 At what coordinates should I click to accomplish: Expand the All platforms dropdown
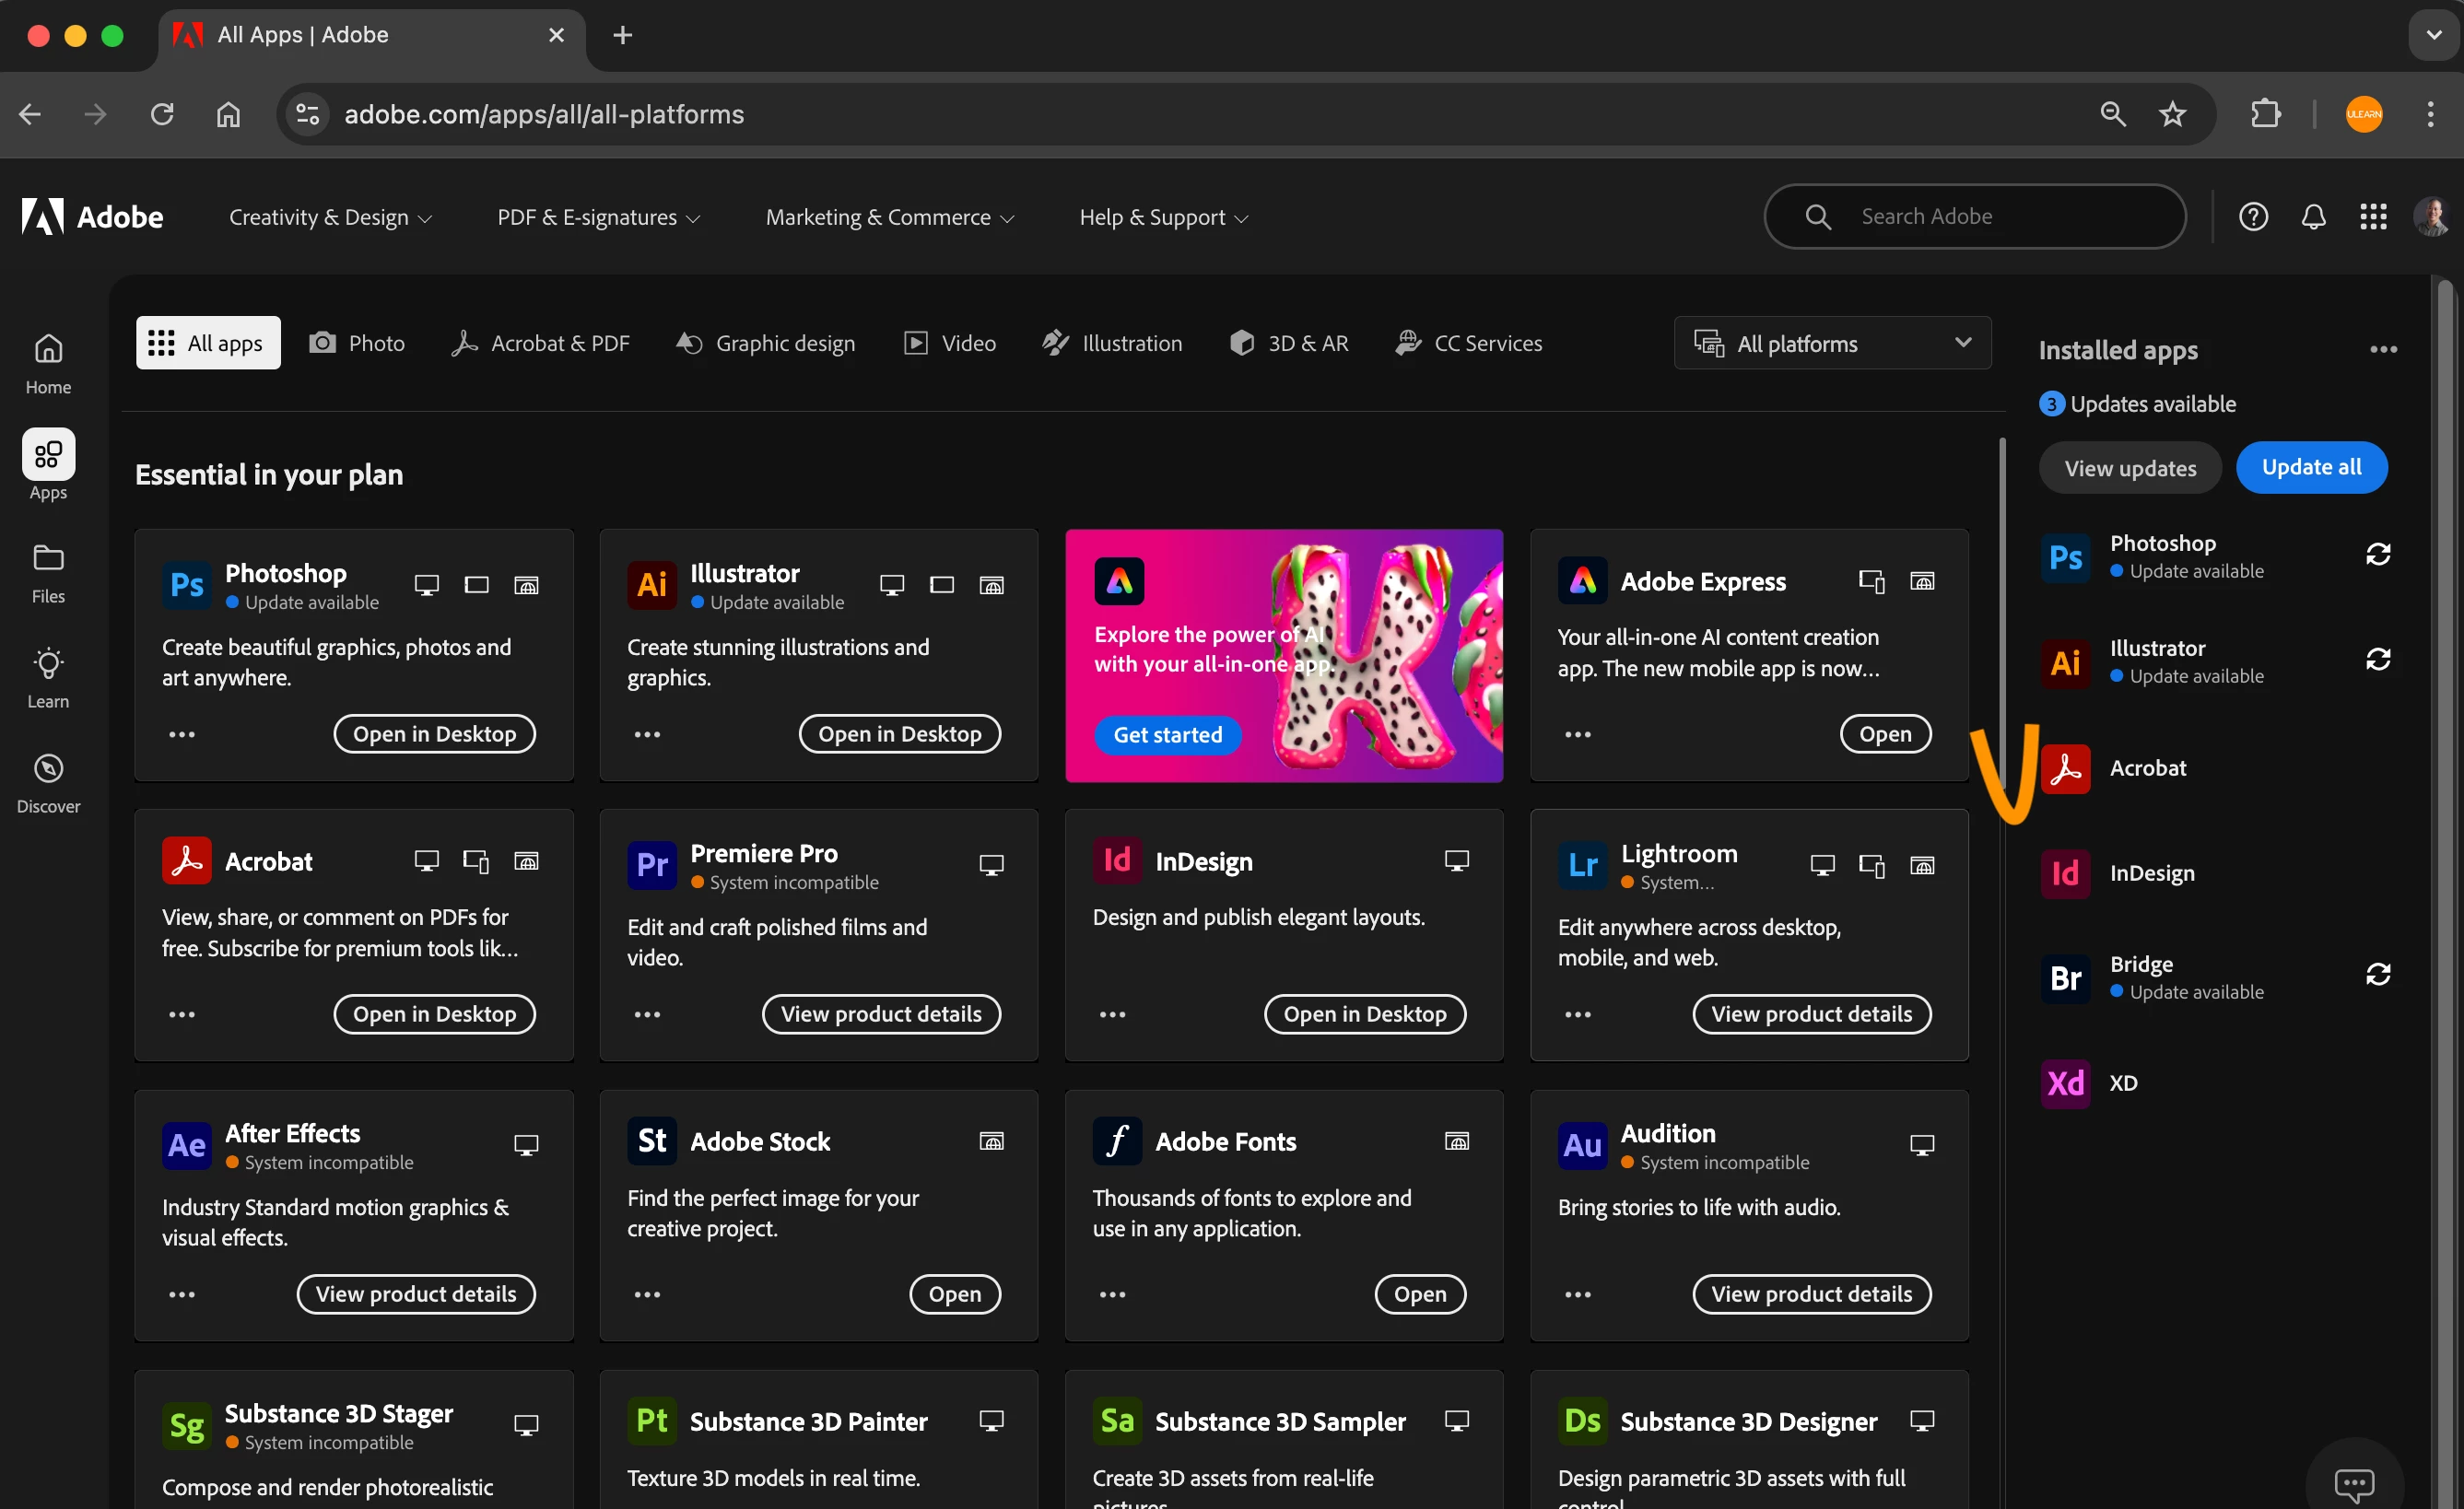1832,343
